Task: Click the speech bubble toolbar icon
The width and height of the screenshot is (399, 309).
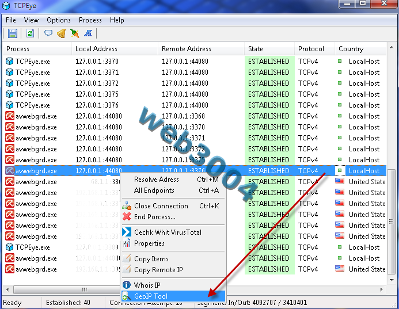Action: (x=48, y=33)
